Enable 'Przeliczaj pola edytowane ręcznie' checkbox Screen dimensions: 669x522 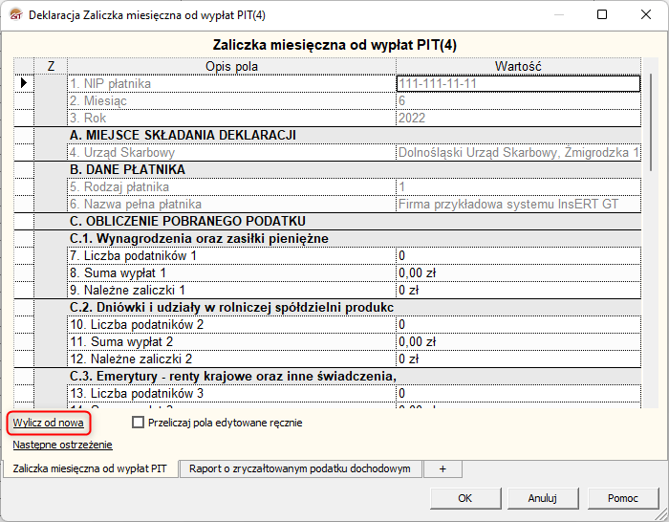pos(138,423)
